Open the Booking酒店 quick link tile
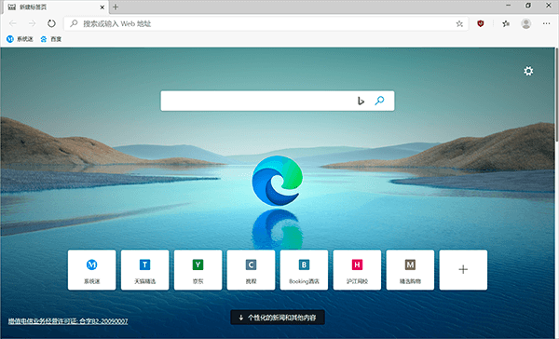The width and height of the screenshot is (559, 339). [304, 270]
